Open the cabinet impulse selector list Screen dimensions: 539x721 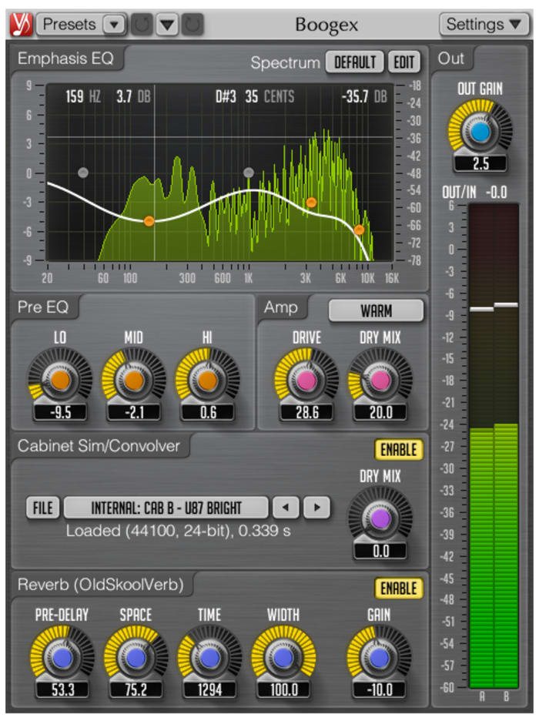coord(166,508)
